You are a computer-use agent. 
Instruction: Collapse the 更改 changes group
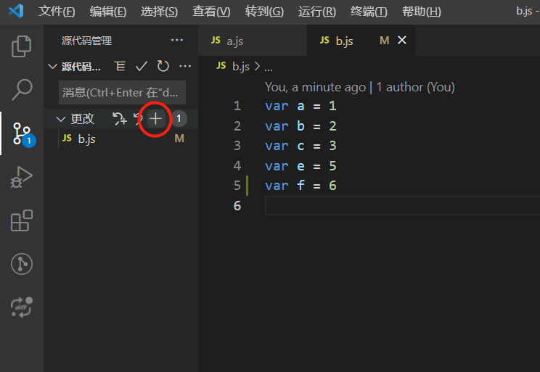[x=61, y=120]
